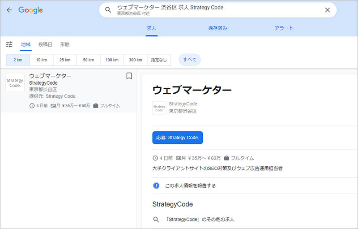The width and height of the screenshot is (358, 229).
Task: Click the すべて filter chip
Action: 190,60
